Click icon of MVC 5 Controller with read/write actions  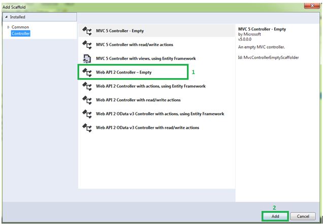point(87,45)
